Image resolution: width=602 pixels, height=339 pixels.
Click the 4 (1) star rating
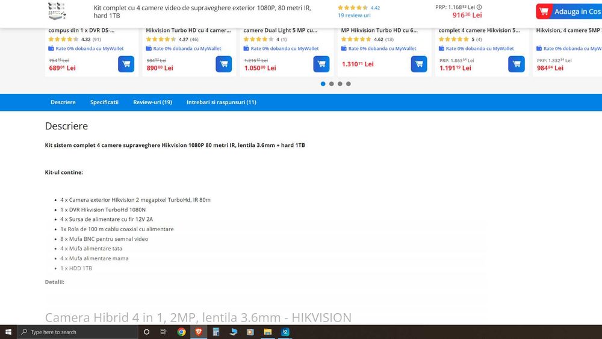265,39
